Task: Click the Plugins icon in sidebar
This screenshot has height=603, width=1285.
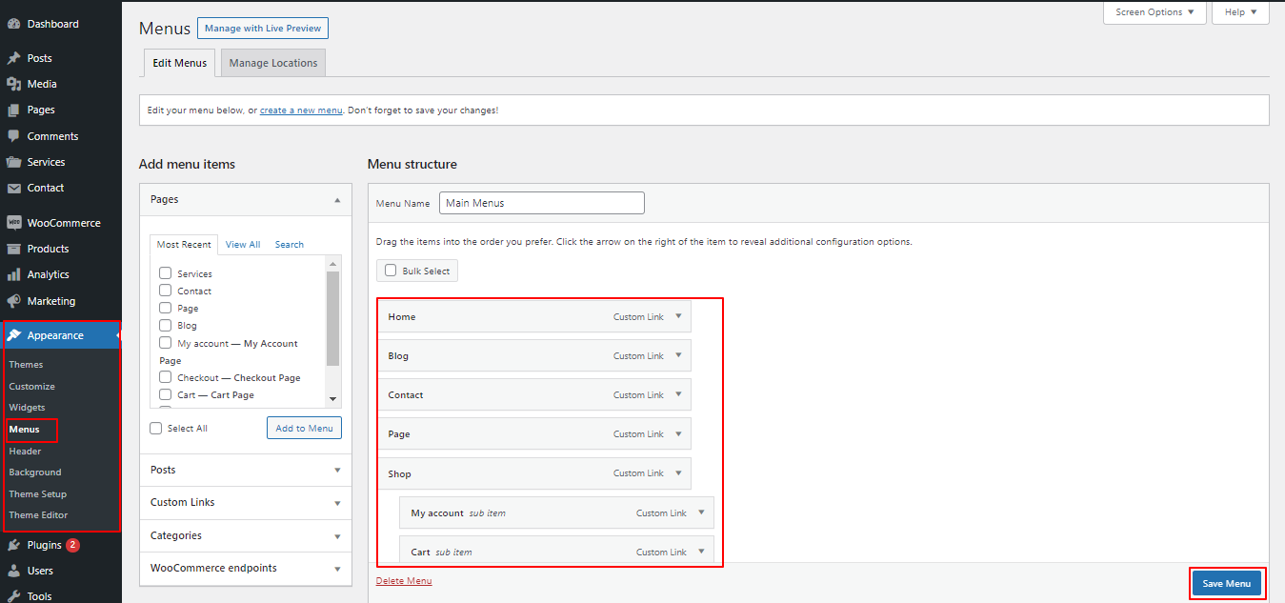Action: tap(13, 546)
